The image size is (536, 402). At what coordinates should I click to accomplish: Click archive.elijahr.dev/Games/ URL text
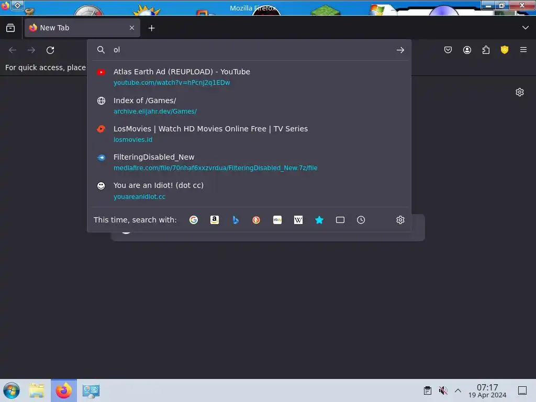[x=155, y=111]
